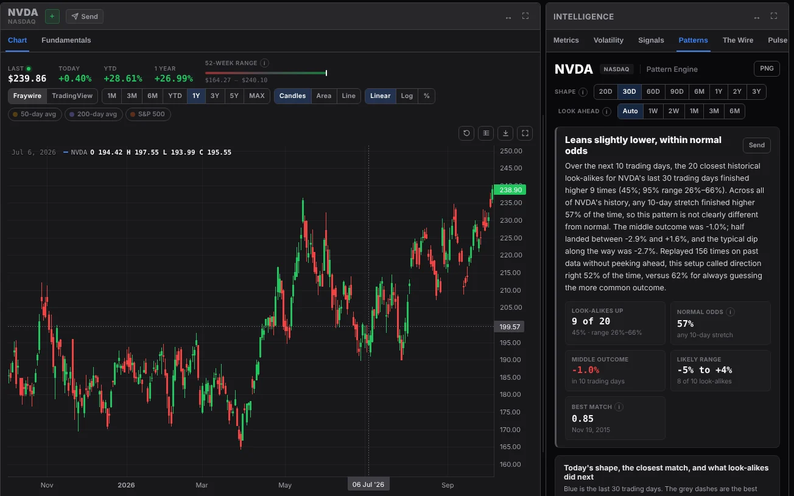The image size is (794, 496).
Task: Set look ahead to 3M
Action: pos(714,111)
